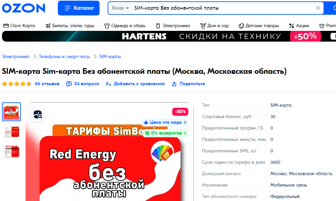The image size is (336, 201).
Task: Expand the Везде search scope dropdown
Action: click(x=120, y=8)
